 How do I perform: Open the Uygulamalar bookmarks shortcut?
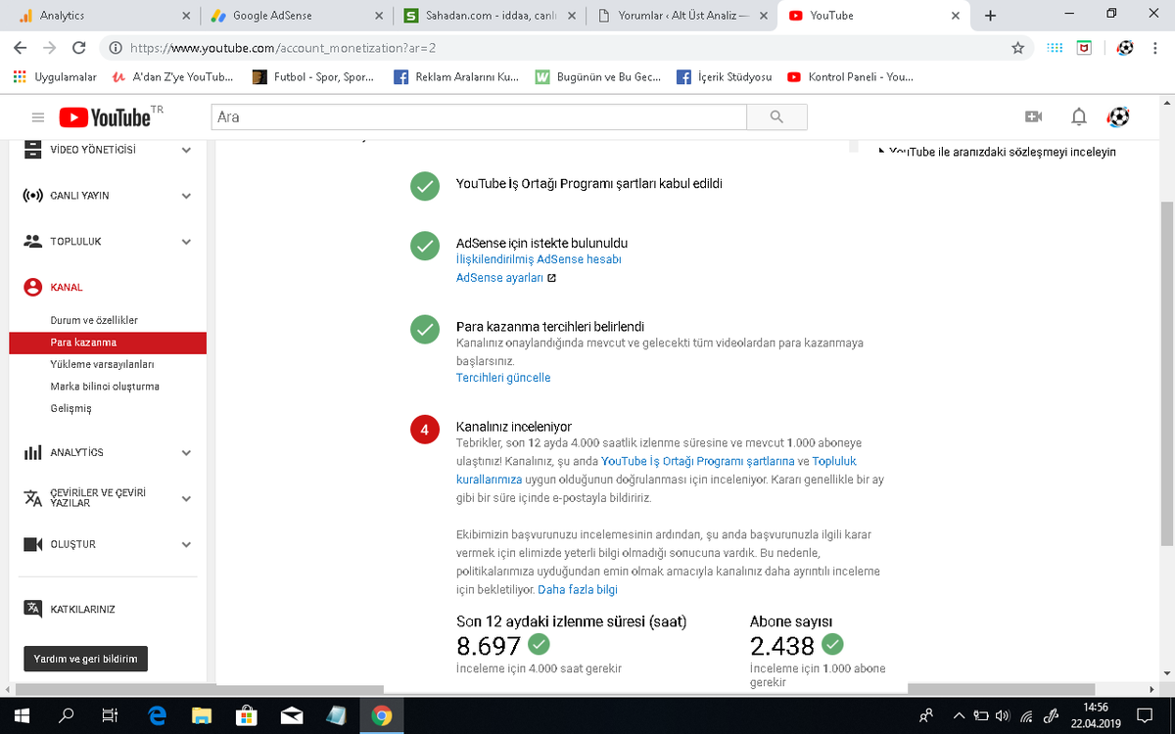(55, 76)
